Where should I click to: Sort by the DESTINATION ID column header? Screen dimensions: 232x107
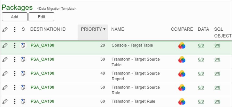pos(48,29)
